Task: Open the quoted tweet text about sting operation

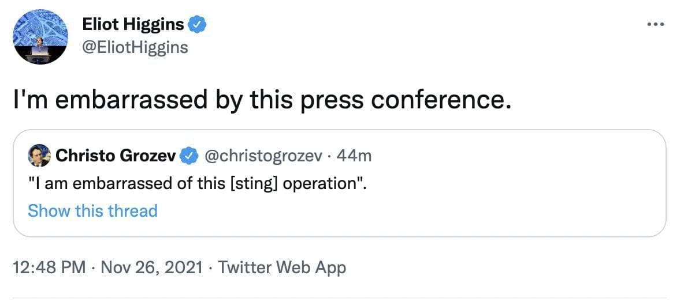Action: (197, 184)
